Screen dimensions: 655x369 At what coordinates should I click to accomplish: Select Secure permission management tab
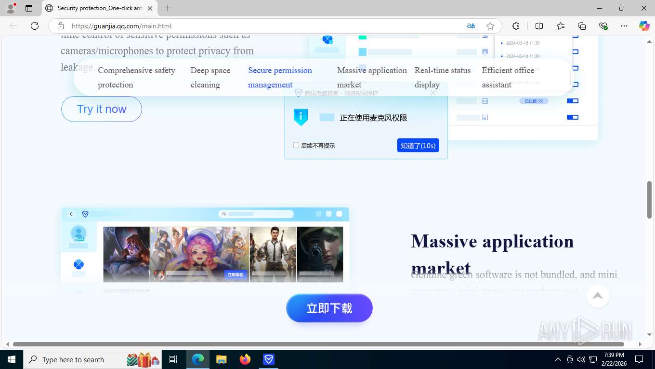click(280, 77)
